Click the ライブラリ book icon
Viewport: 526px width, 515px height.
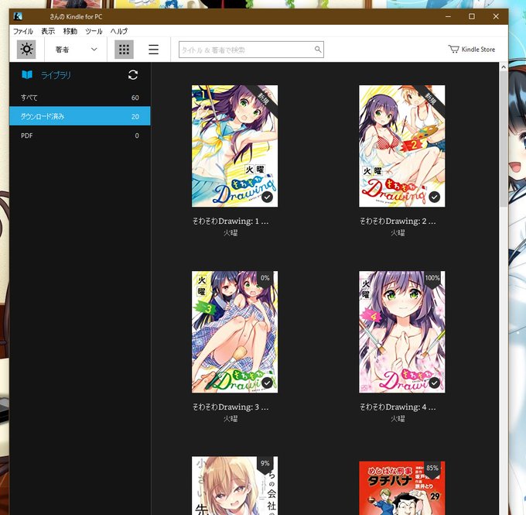click(x=27, y=74)
